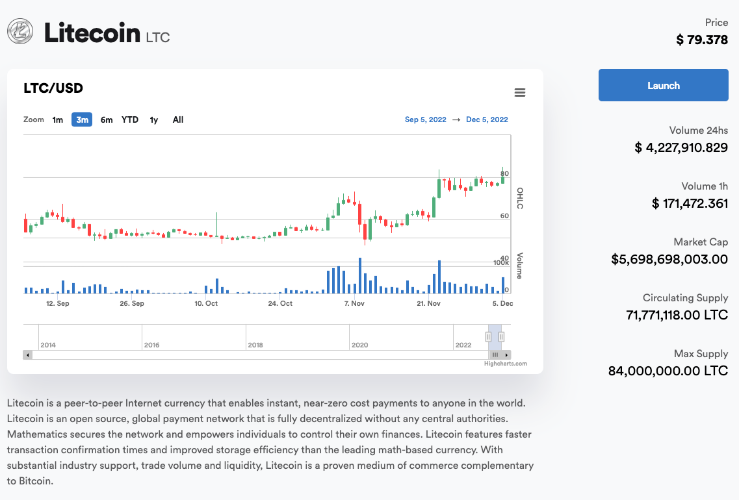Click the 21. Nov axis label

coord(428,304)
